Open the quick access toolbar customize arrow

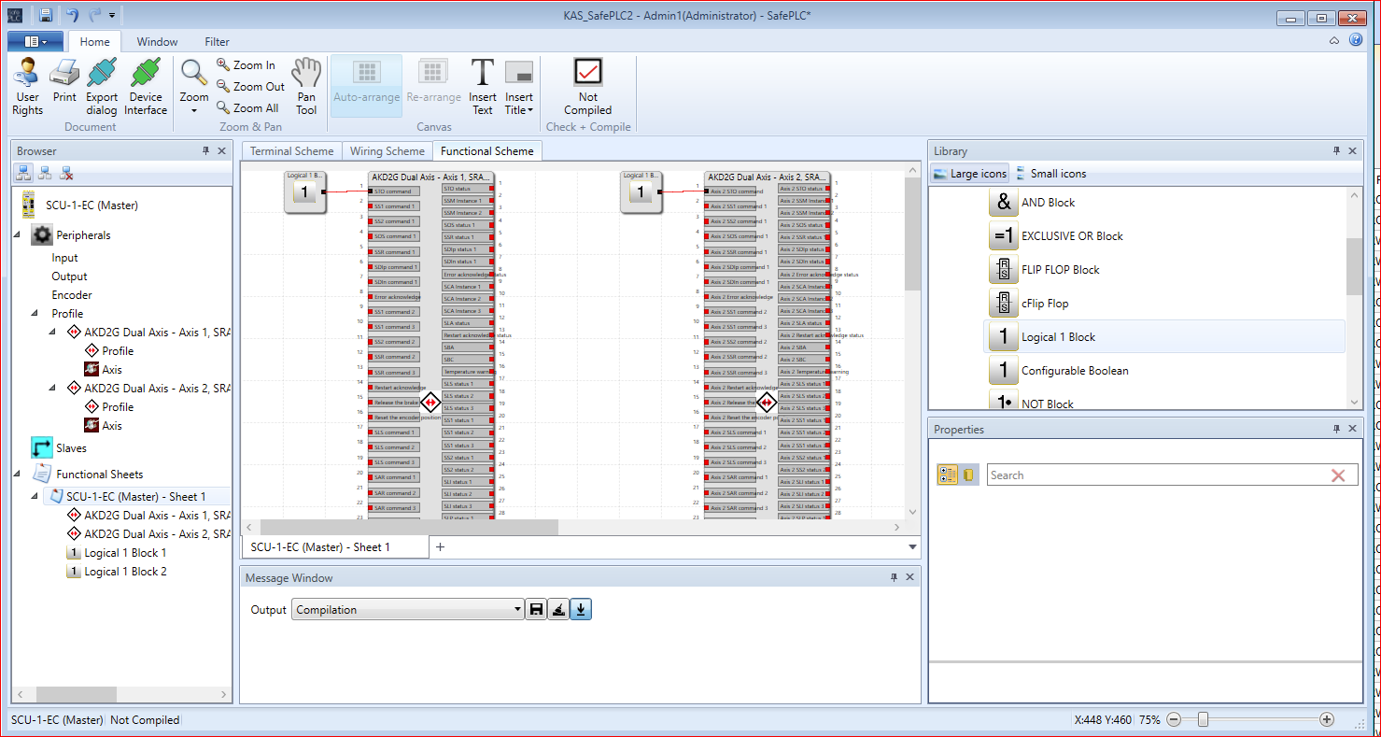click(x=112, y=15)
